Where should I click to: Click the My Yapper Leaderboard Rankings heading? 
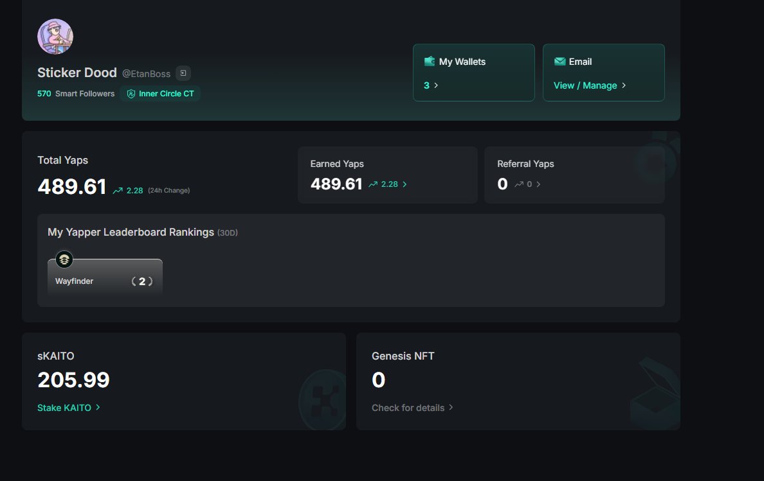pos(131,232)
